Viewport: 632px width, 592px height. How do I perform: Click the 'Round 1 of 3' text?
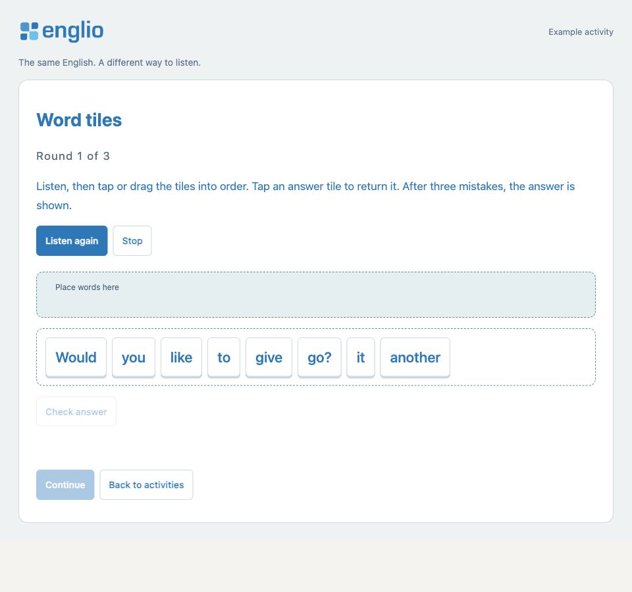click(x=73, y=157)
